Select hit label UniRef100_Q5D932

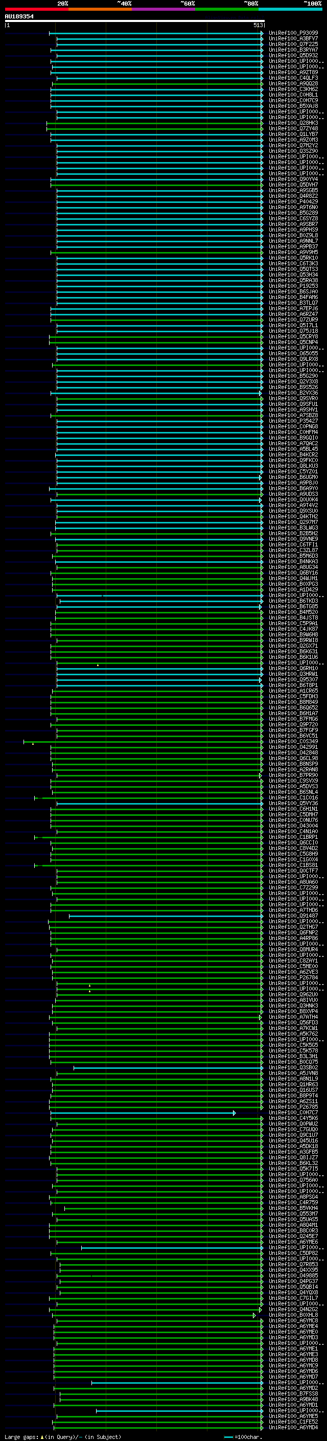click(x=293, y=55)
